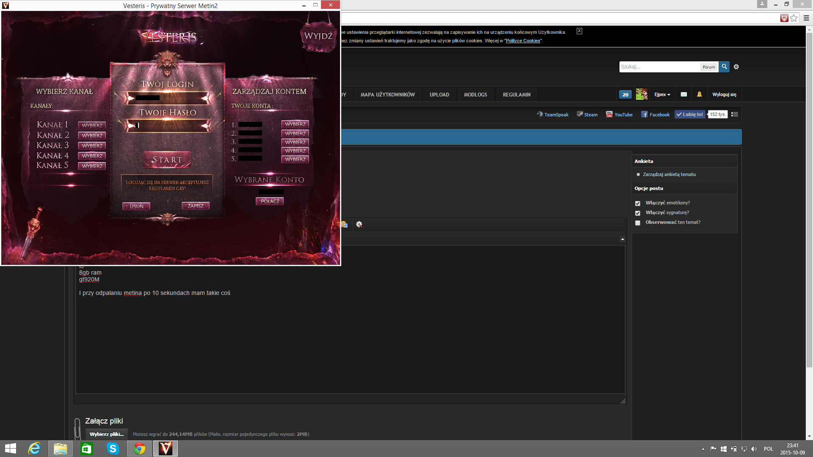Click the editor special tools gear icon
Screen dimensions: 813x457
point(359,224)
